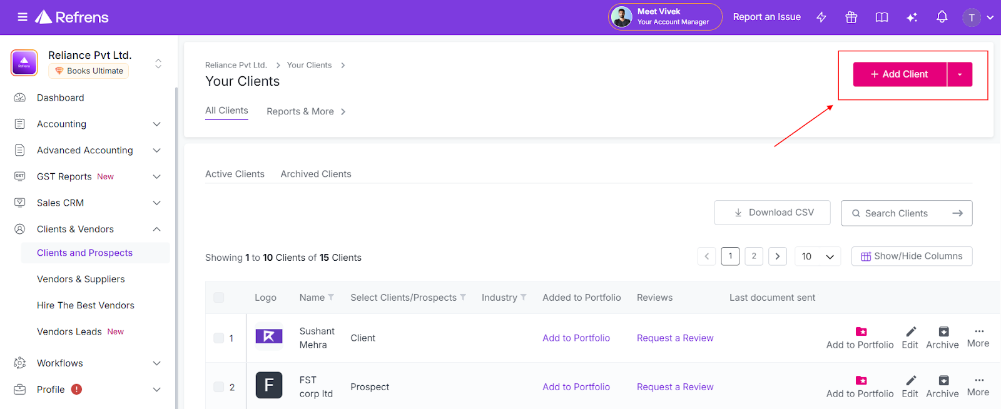Screen dimensions: 1001x409
Task: Open the notifications bell
Action: (942, 18)
